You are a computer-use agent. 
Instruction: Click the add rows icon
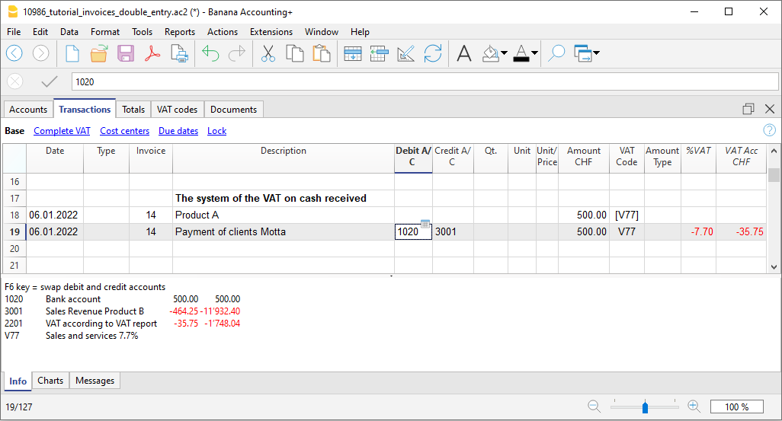[x=352, y=53]
